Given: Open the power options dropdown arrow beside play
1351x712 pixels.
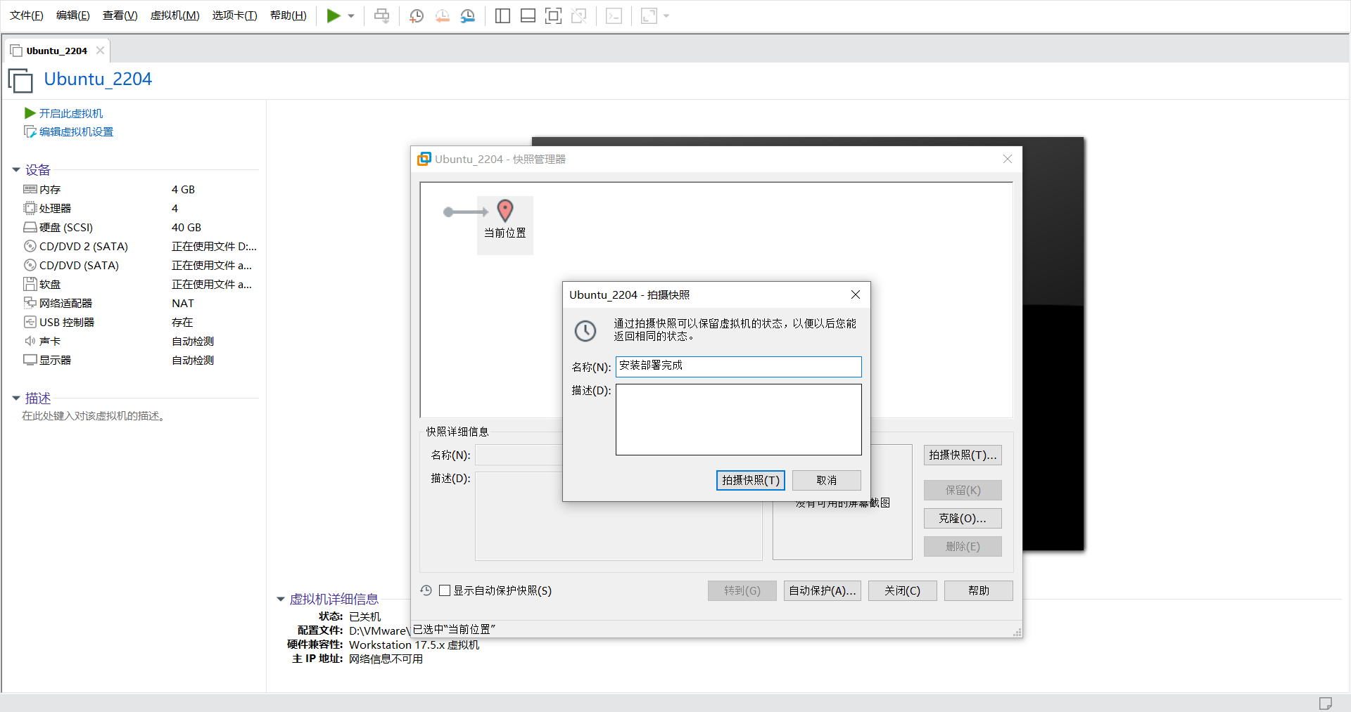Looking at the screenshot, I should click(x=351, y=15).
